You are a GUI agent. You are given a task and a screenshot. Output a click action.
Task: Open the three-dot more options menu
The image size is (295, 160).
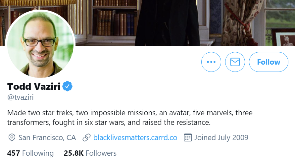211,62
